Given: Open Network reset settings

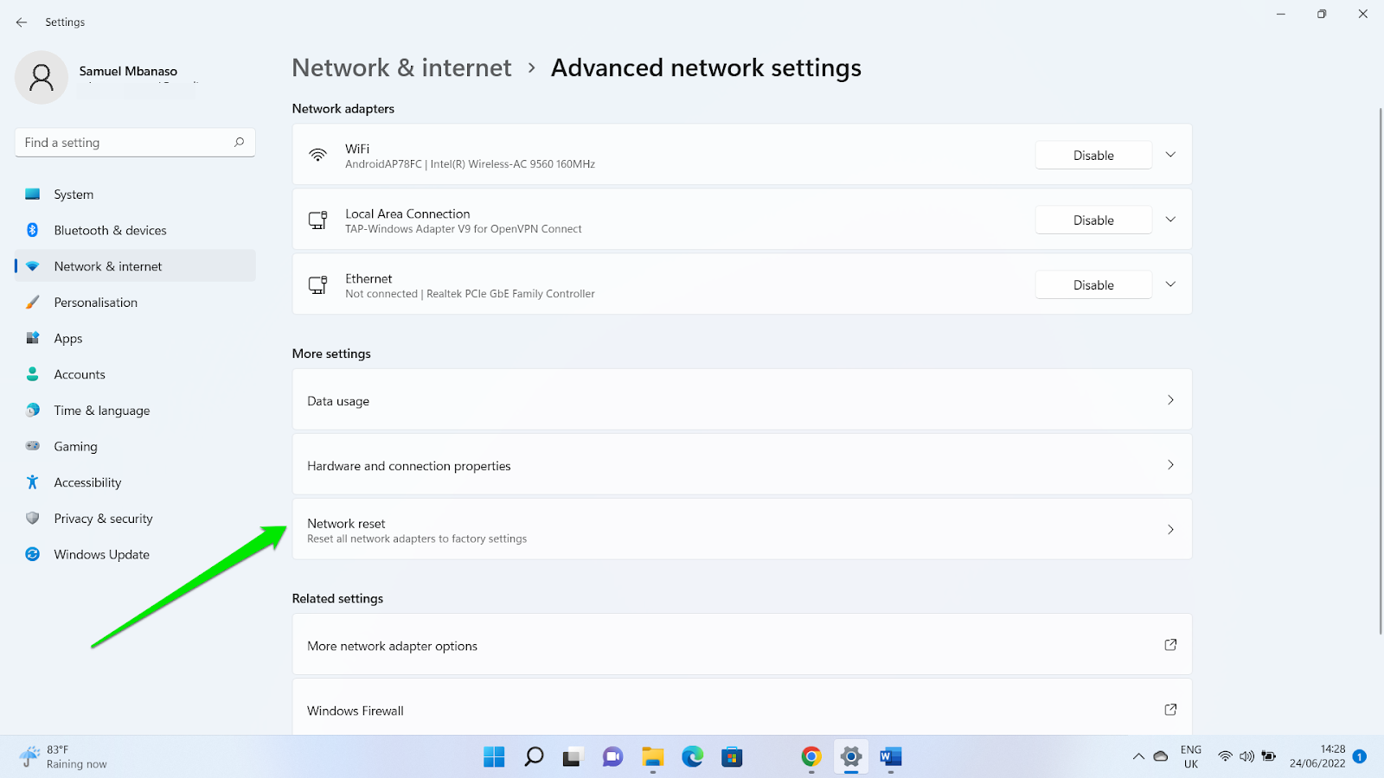Looking at the screenshot, I should [x=742, y=529].
